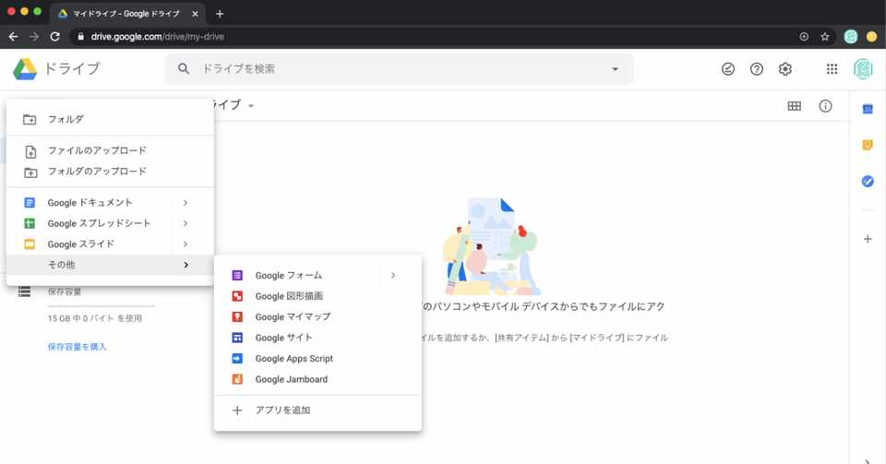Create a Google スプレッドシート
886x464 pixels.
pyautogui.click(x=90, y=223)
